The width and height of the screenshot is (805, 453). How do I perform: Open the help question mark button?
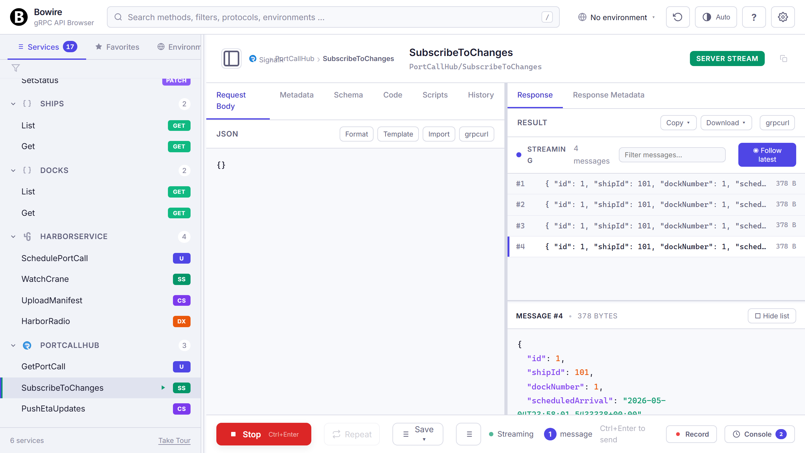pyautogui.click(x=754, y=17)
